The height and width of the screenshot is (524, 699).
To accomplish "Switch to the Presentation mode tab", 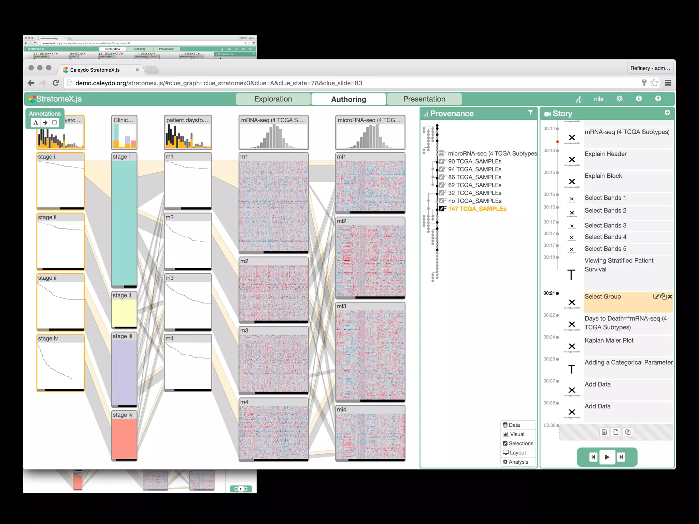I will (x=424, y=99).
